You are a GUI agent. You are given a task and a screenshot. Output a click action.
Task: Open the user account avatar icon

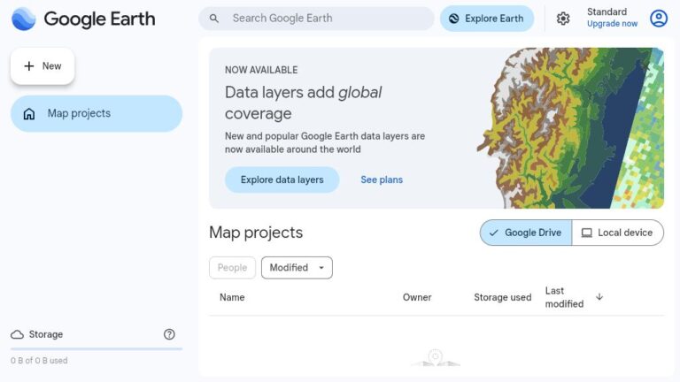tap(659, 19)
